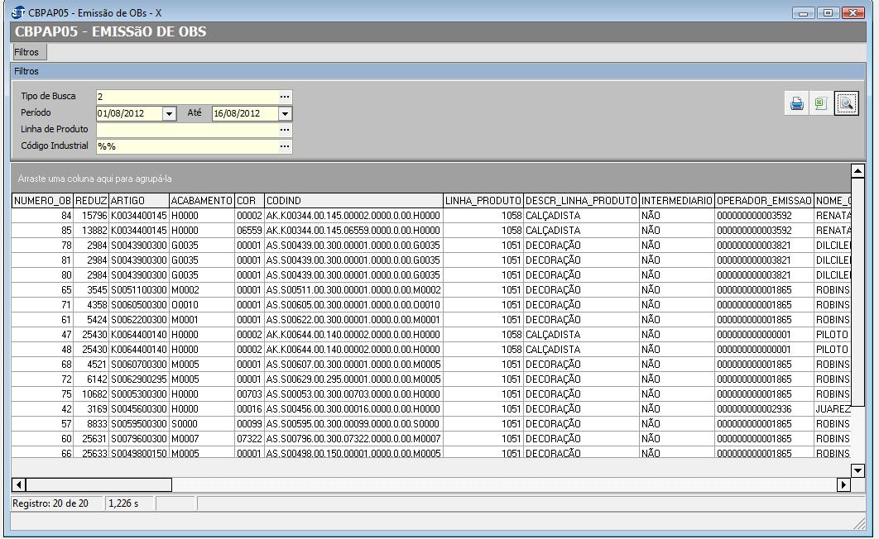Open Código Industrial lookup ellipsis

pos(285,146)
